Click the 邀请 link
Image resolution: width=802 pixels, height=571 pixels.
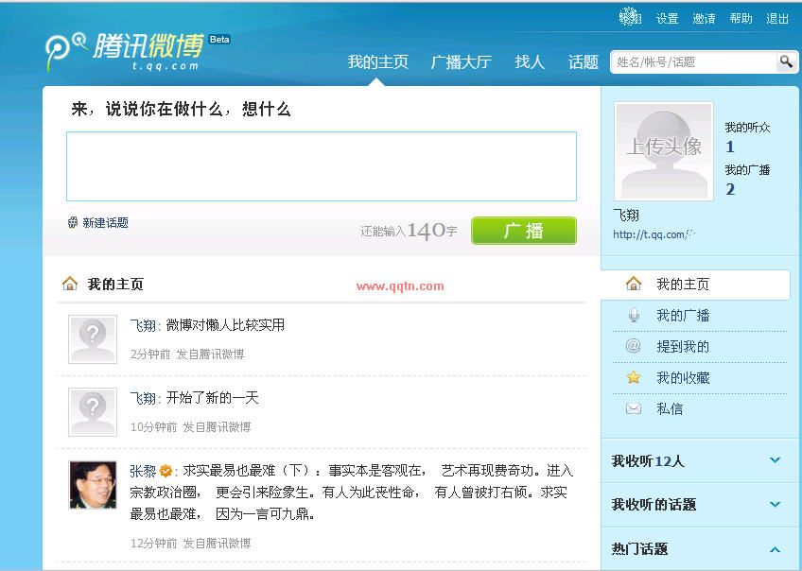[704, 19]
